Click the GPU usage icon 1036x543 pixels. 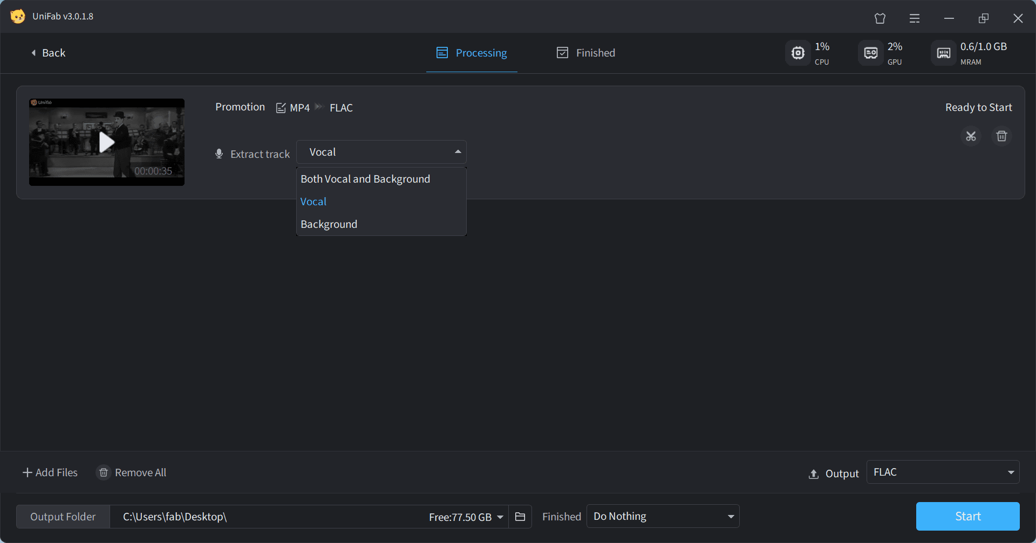[x=870, y=53]
